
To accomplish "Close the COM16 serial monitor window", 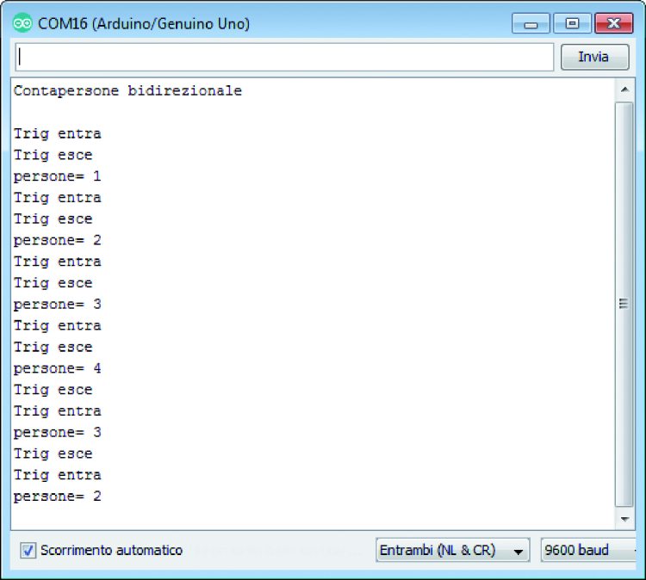I will [614, 23].
